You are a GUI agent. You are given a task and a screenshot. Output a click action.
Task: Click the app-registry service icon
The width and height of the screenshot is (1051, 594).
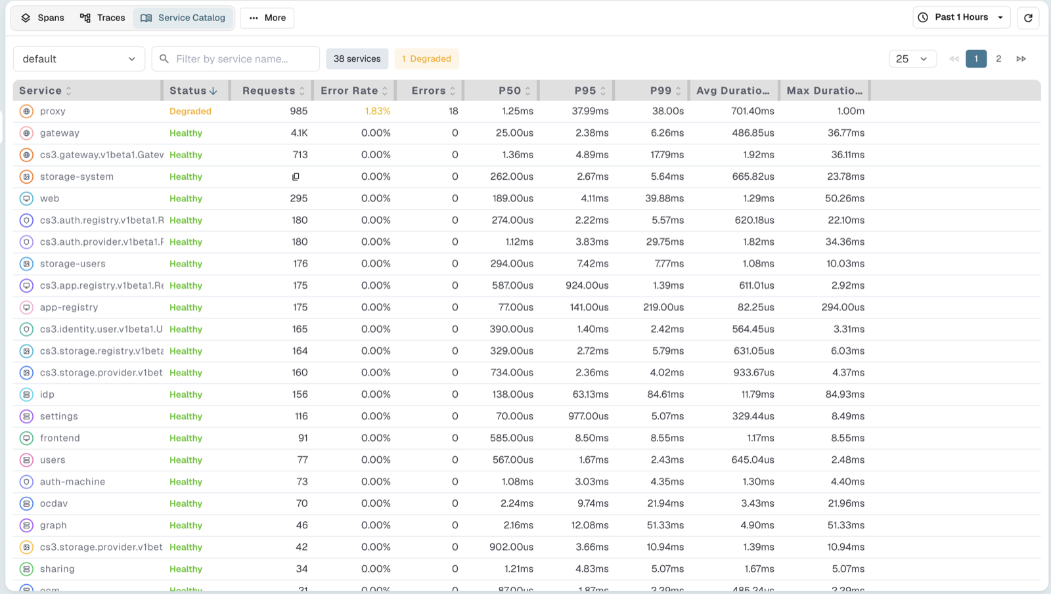click(x=26, y=307)
